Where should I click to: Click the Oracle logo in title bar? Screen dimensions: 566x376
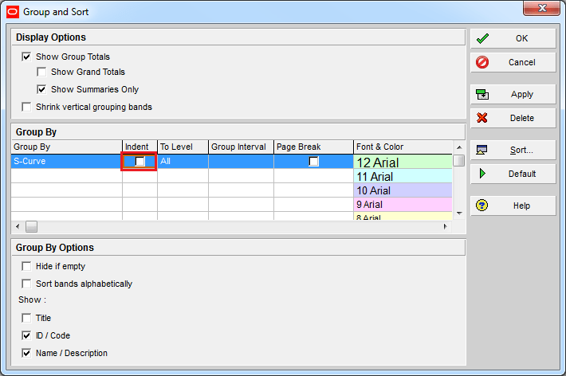[x=12, y=12]
